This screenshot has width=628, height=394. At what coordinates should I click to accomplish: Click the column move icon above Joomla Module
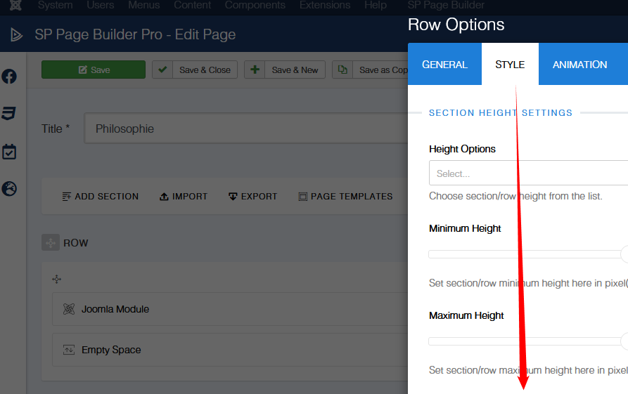(x=57, y=280)
